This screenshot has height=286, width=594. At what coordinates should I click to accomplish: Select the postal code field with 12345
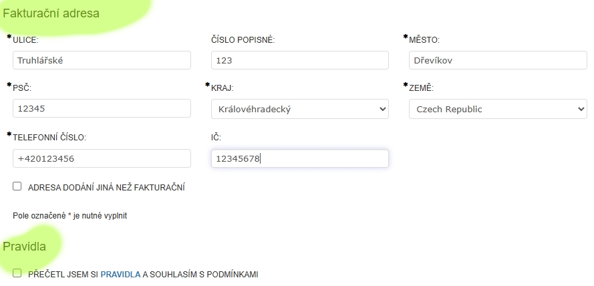(x=102, y=109)
